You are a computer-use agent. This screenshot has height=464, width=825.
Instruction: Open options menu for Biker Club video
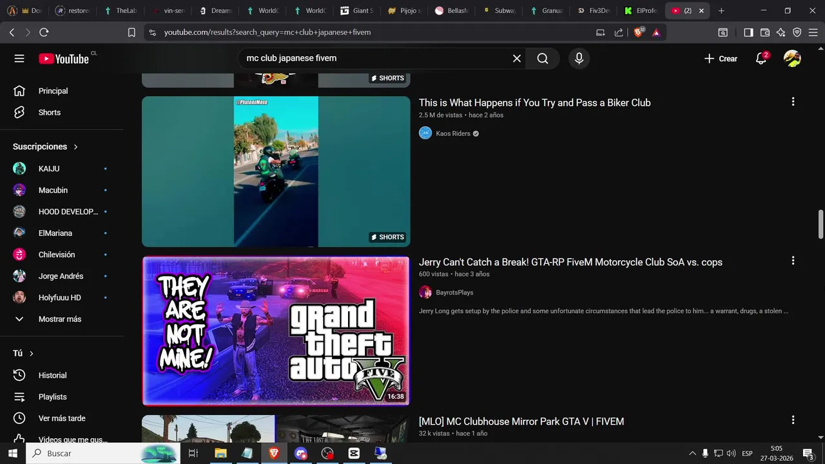click(x=793, y=102)
